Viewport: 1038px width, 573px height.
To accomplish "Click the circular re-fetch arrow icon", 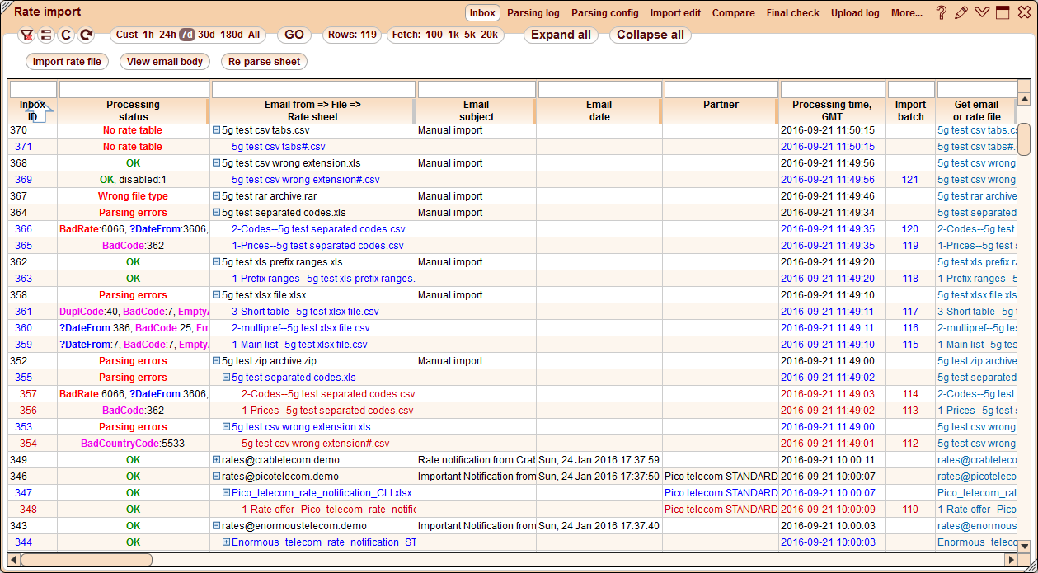I will pyautogui.click(x=86, y=35).
